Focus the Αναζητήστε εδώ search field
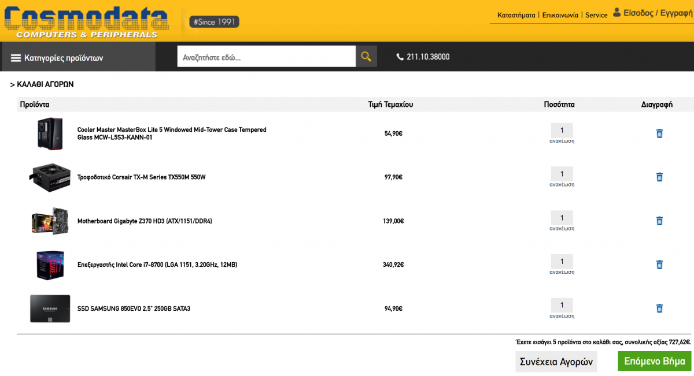This screenshot has height=376, width=694. coord(266,56)
